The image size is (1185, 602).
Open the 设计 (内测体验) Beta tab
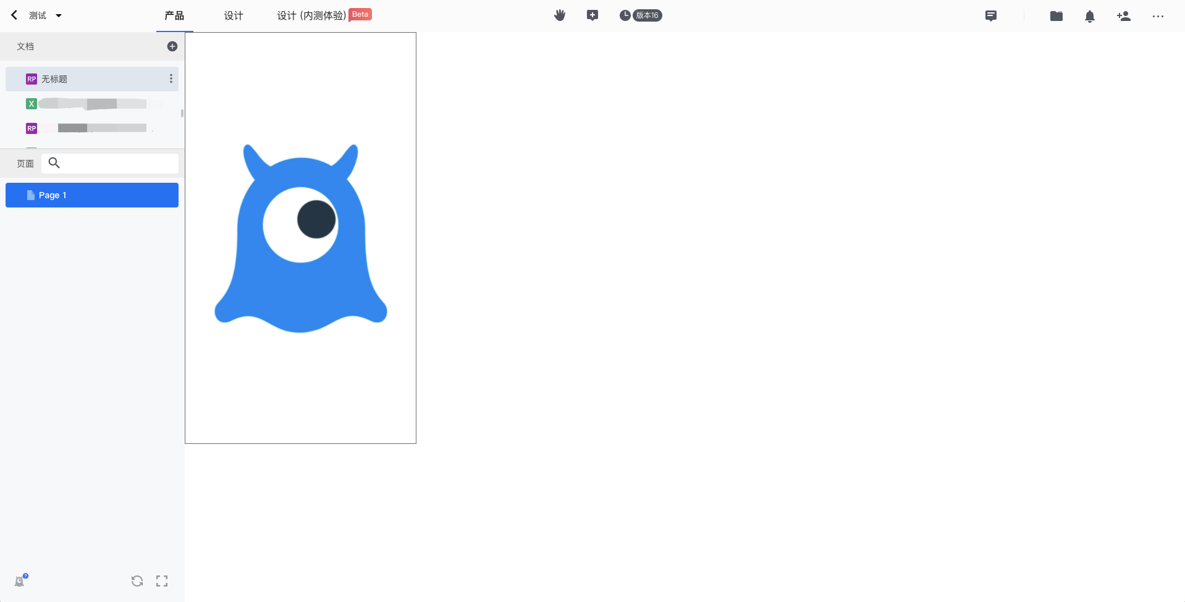point(324,15)
